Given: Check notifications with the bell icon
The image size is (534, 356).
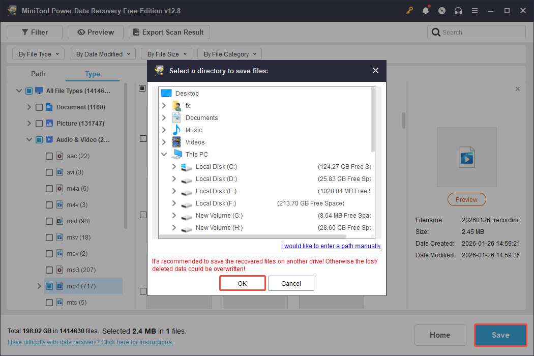Looking at the screenshot, I should [426, 10].
